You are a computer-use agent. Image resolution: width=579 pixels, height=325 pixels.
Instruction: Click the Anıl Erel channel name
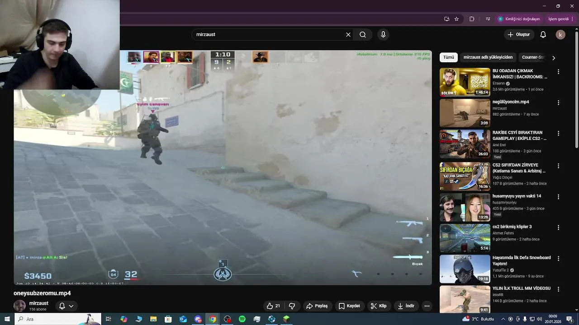pos(500,145)
